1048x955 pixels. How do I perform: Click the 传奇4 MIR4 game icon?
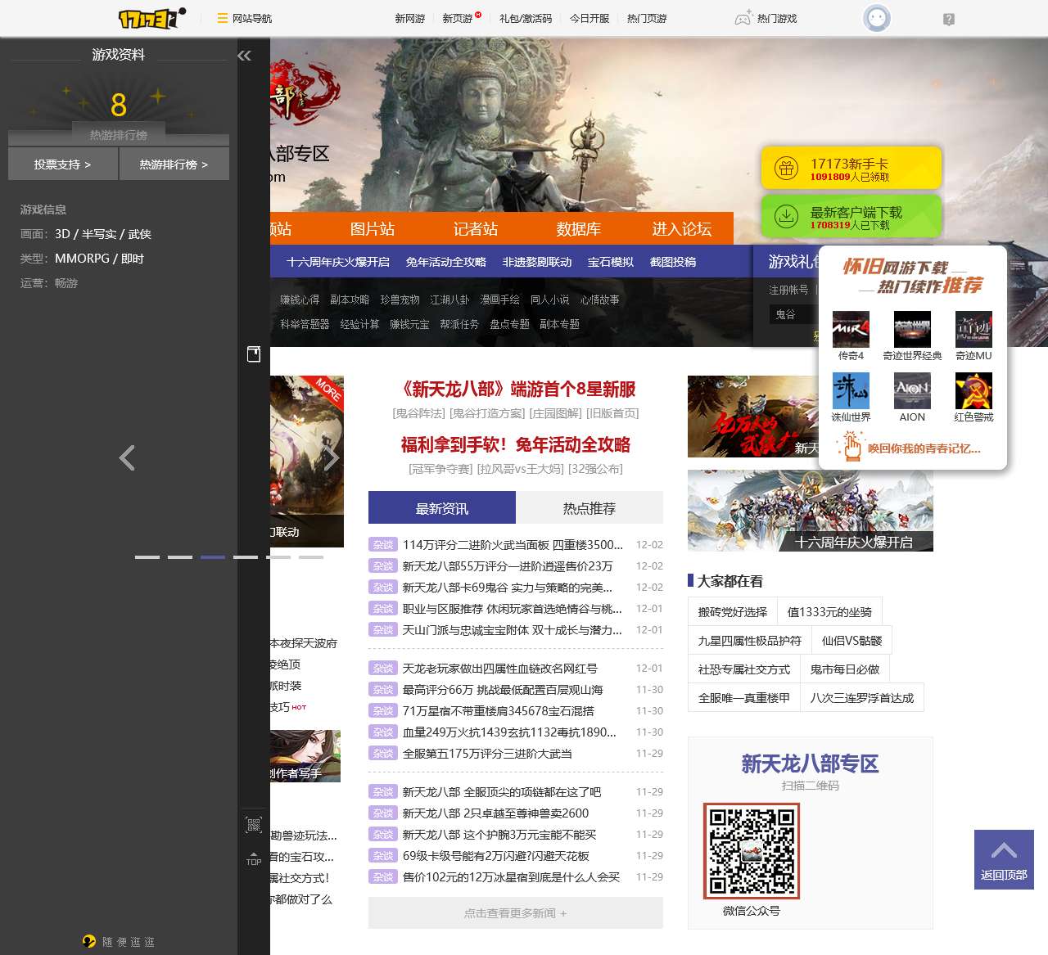851,330
